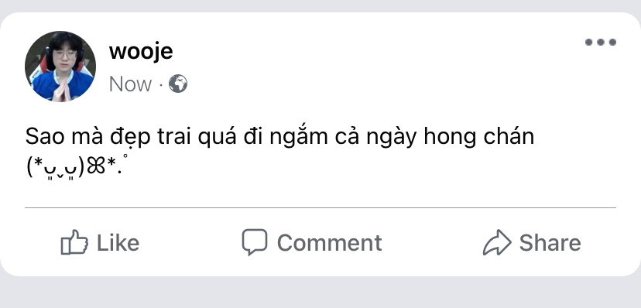Image resolution: width=641 pixels, height=308 pixels.
Task: Open the wooje profile name link
Action: (x=141, y=52)
